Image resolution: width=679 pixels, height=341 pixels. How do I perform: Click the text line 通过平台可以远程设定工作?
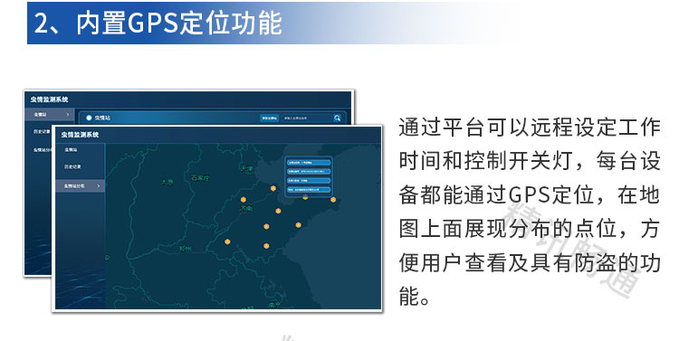pos(530,128)
